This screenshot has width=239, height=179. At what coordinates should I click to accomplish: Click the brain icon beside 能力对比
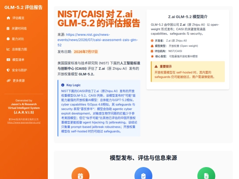[8, 39]
